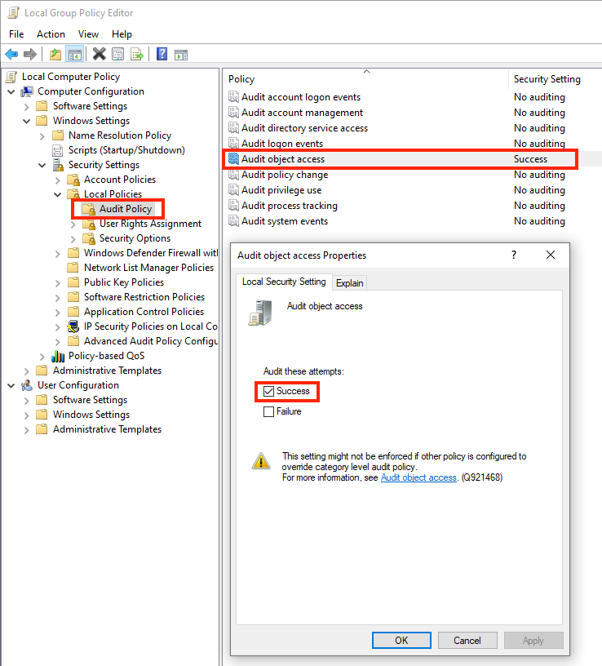Click the Audit object access policy icon

click(233, 159)
